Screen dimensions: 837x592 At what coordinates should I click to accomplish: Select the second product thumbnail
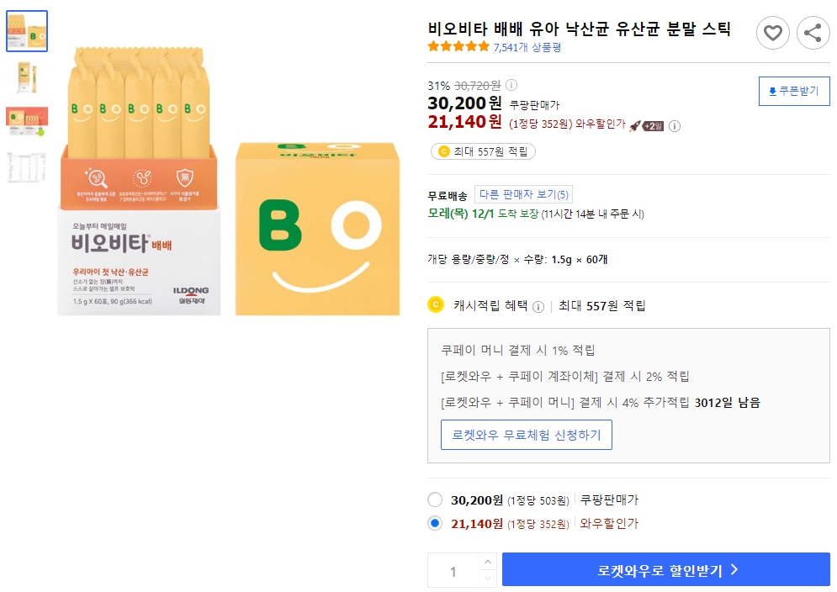(27, 76)
